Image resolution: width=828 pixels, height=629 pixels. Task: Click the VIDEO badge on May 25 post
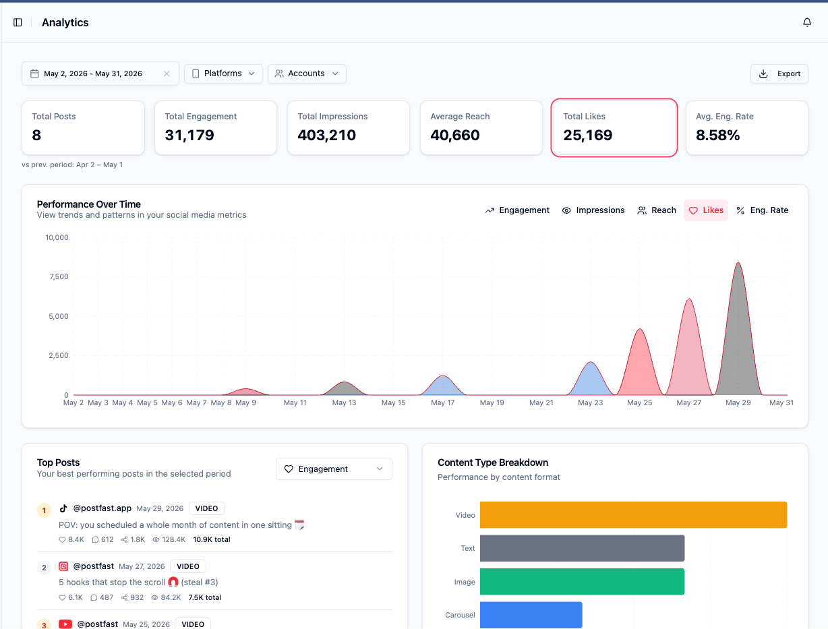click(x=193, y=624)
